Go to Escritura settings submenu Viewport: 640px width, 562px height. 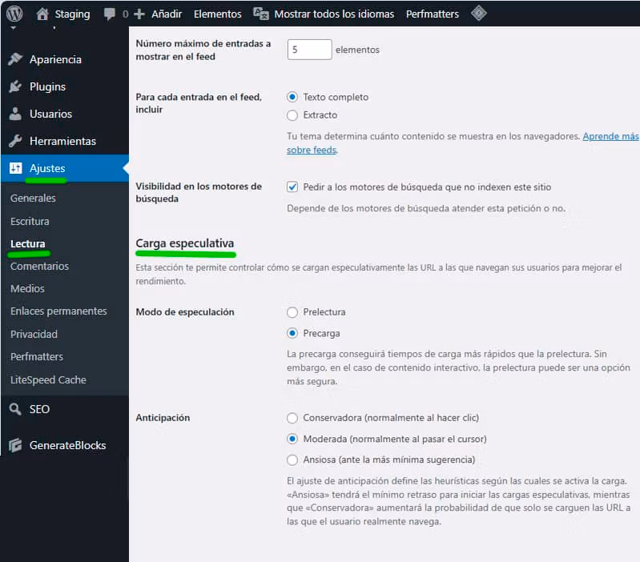[30, 221]
